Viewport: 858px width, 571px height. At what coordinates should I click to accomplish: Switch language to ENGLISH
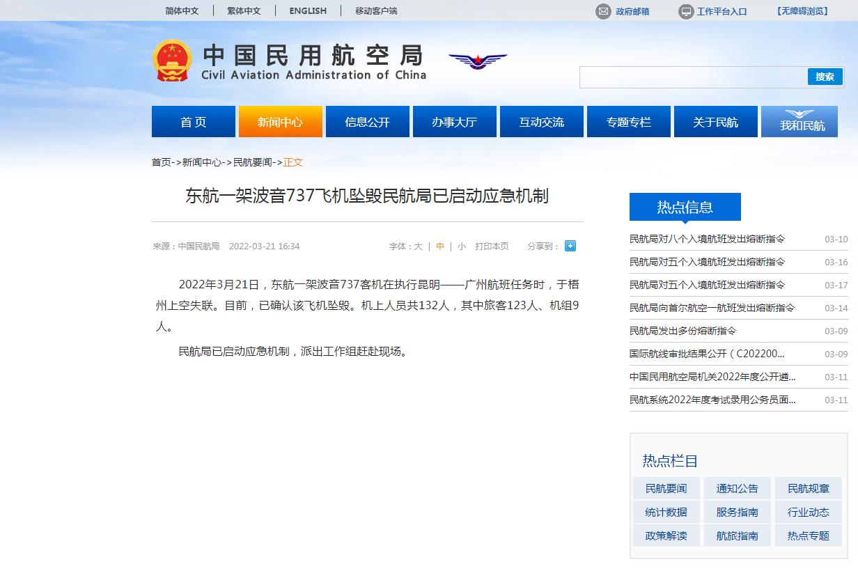[308, 10]
